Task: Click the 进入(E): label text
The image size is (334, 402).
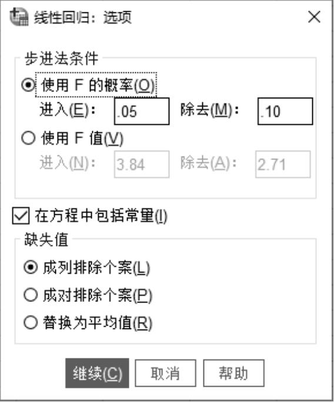Action: [68, 111]
